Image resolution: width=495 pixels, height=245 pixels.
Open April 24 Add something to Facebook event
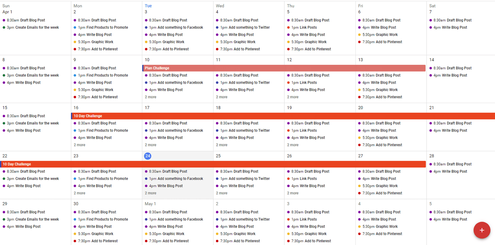(174, 179)
